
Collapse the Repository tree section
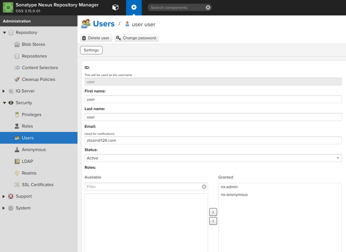point(4,32)
